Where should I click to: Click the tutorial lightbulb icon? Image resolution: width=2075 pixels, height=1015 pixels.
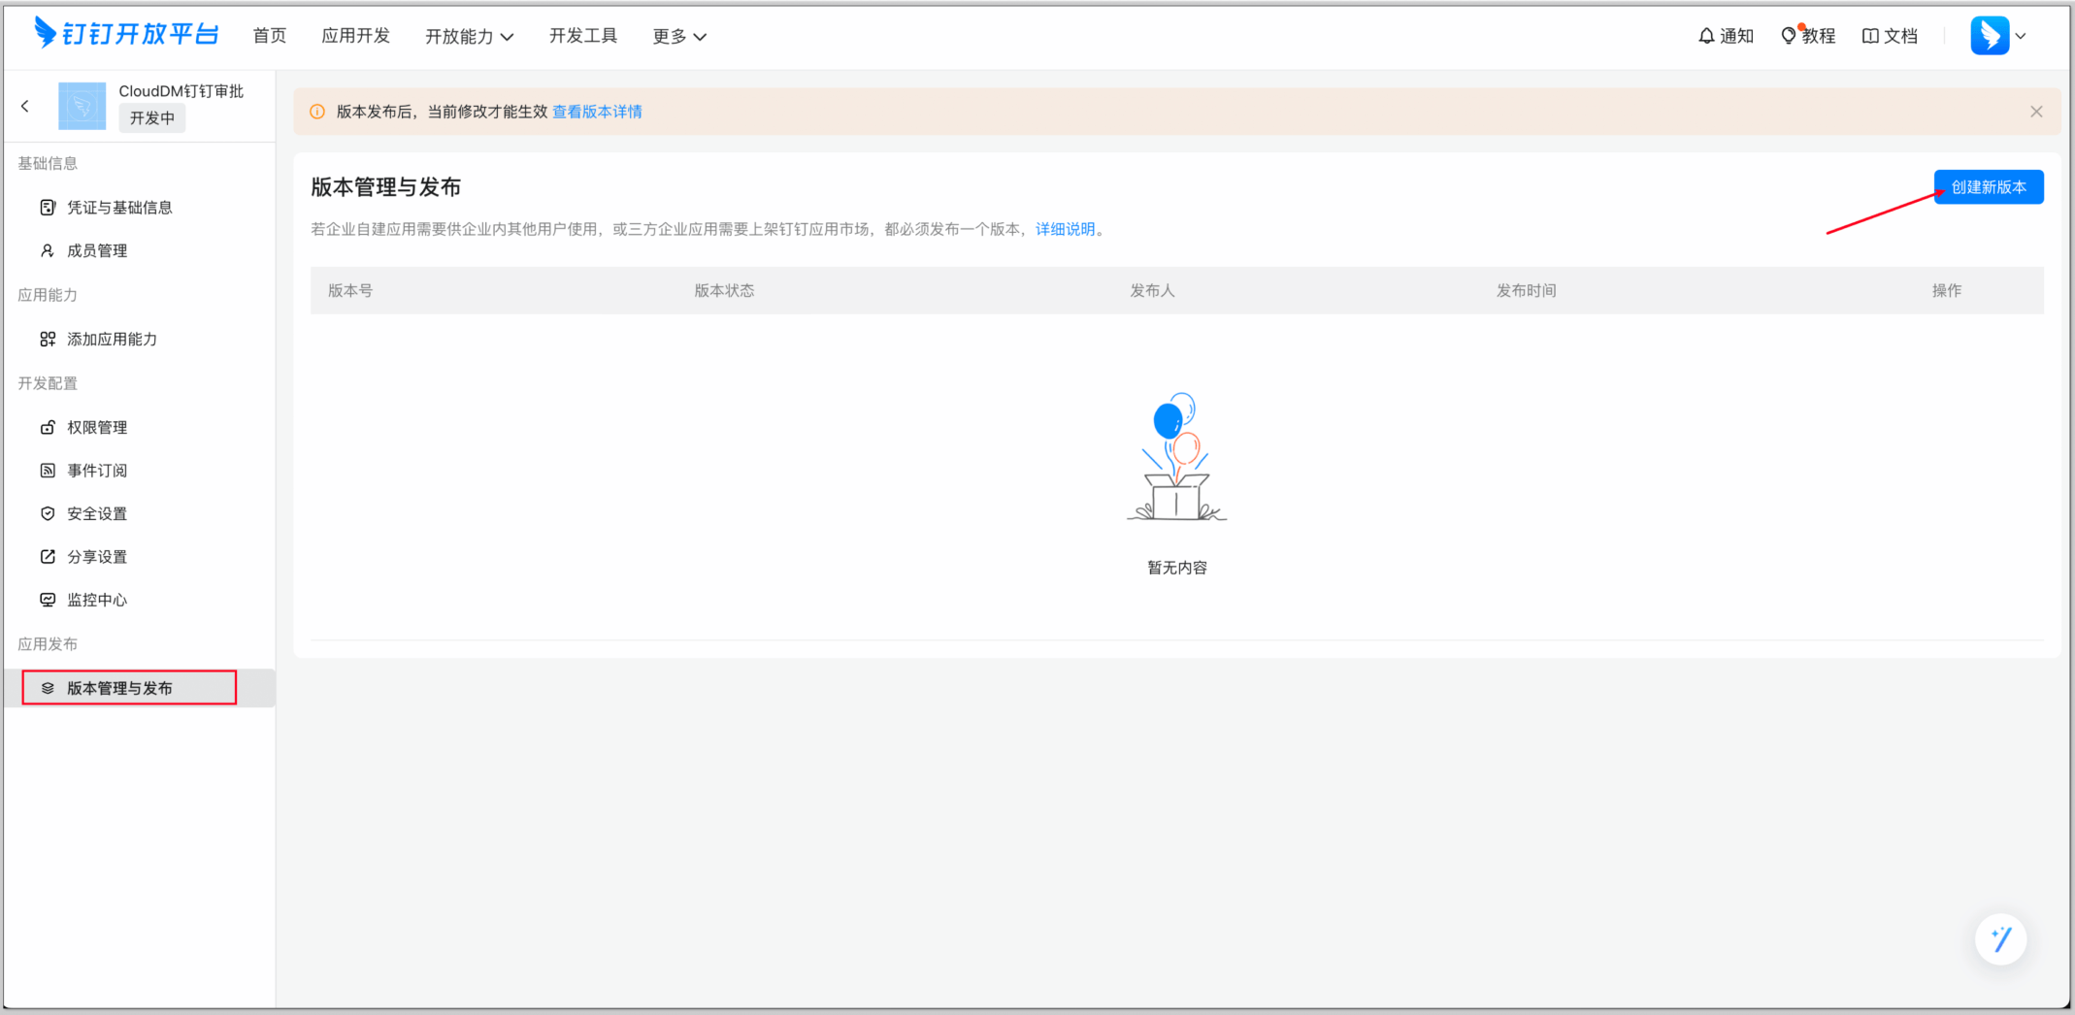pyautogui.click(x=1789, y=36)
